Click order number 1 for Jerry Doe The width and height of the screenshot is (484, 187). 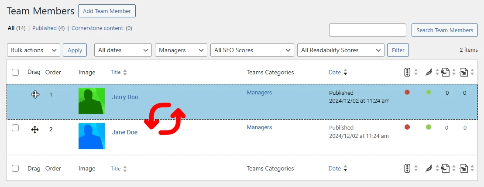click(x=51, y=94)
